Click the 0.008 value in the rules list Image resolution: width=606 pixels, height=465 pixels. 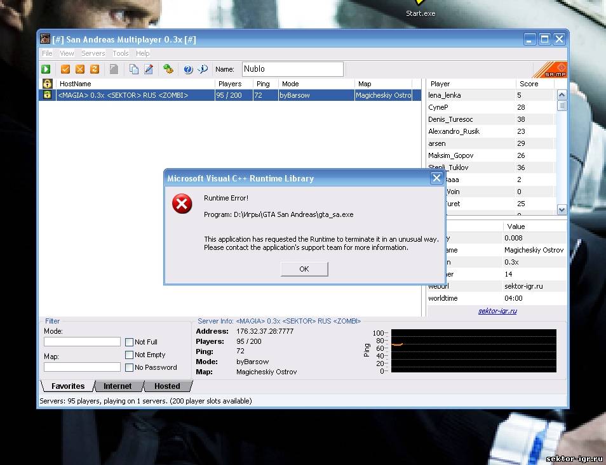pos(513,238)
